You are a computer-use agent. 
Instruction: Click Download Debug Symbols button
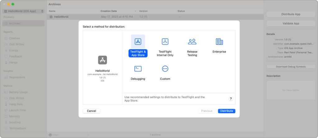291,67
